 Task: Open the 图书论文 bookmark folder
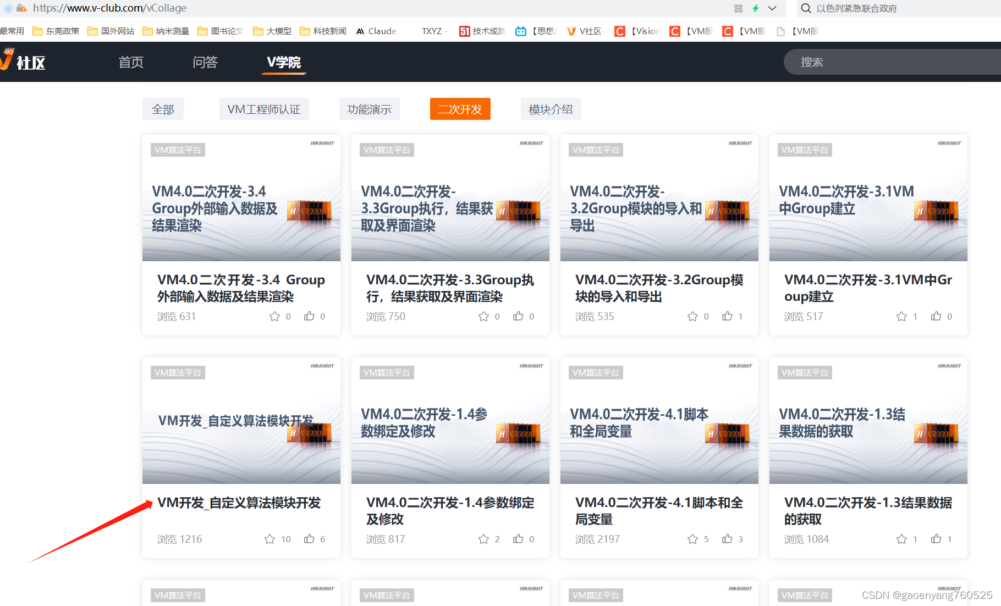[x=221, y=31]
